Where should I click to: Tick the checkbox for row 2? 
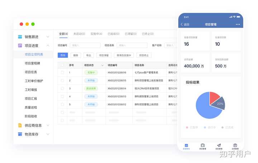click(62, 81)
